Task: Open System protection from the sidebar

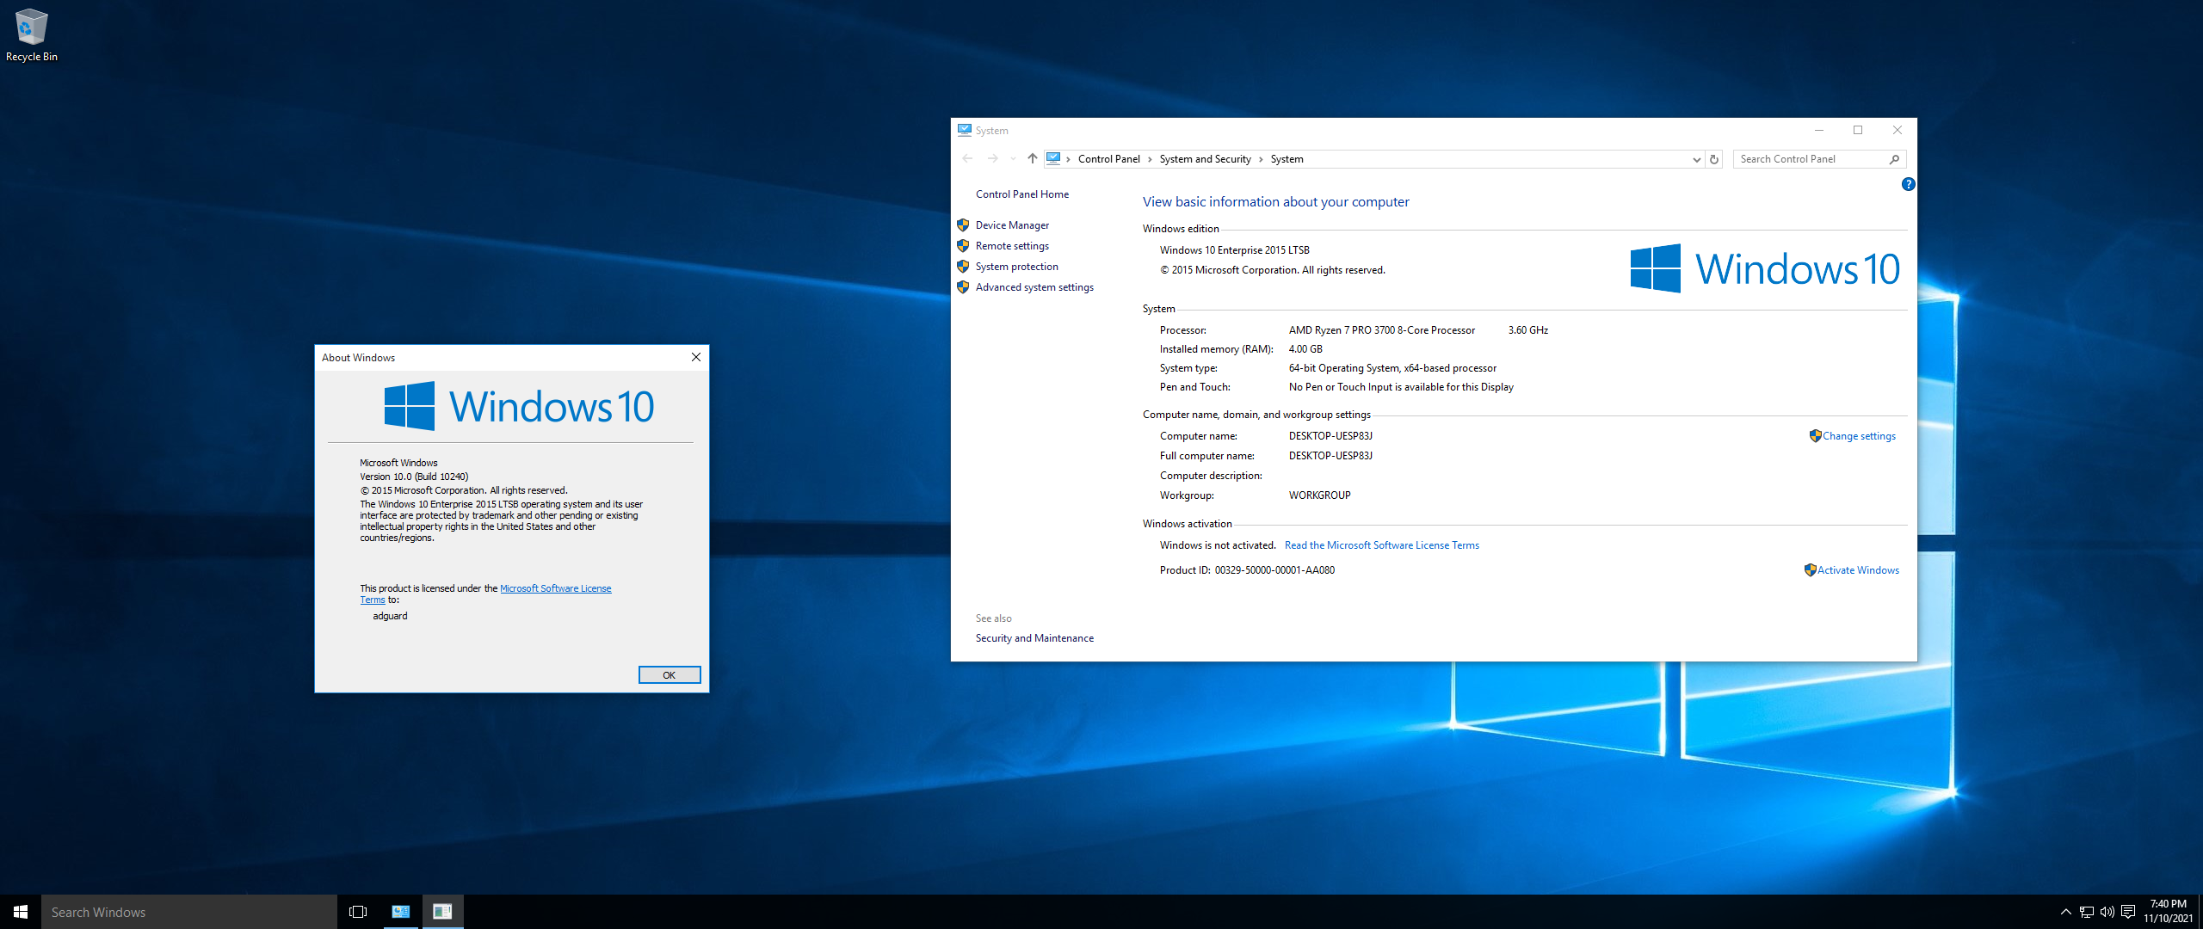Action: pos(1016,267)
